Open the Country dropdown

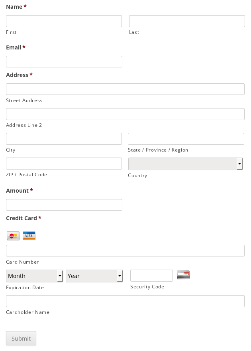tap(185, 164)
